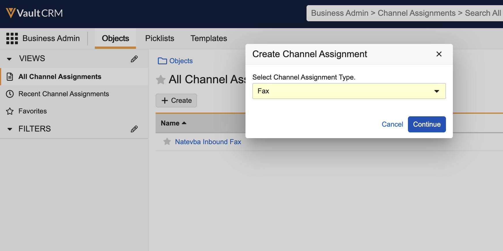Close the Create Channel Assignment dialog

coord(439,54)
